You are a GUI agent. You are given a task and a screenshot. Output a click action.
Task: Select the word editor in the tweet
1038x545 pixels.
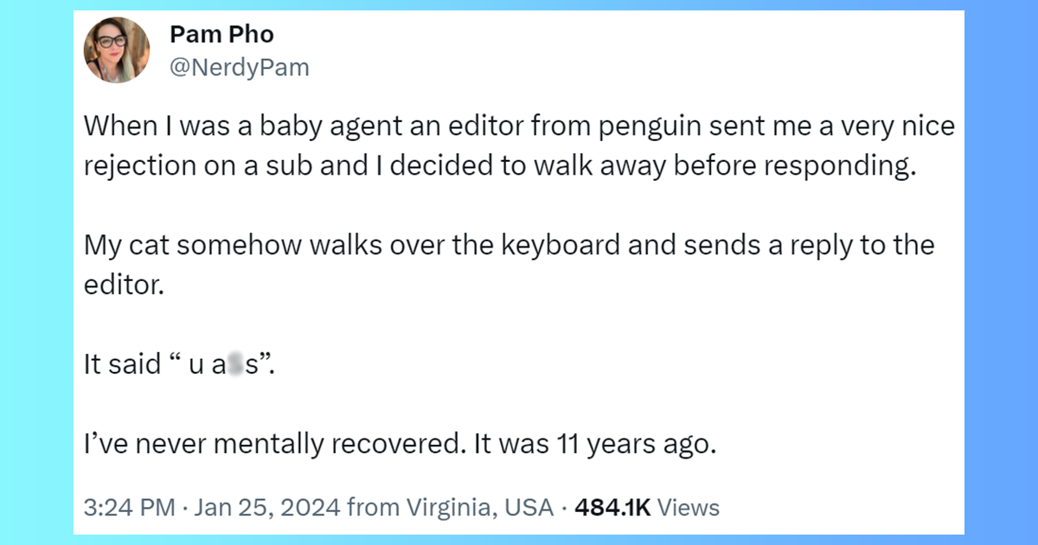(485, 125)
